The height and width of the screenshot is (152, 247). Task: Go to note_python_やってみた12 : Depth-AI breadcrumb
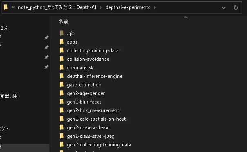point(57,7)
